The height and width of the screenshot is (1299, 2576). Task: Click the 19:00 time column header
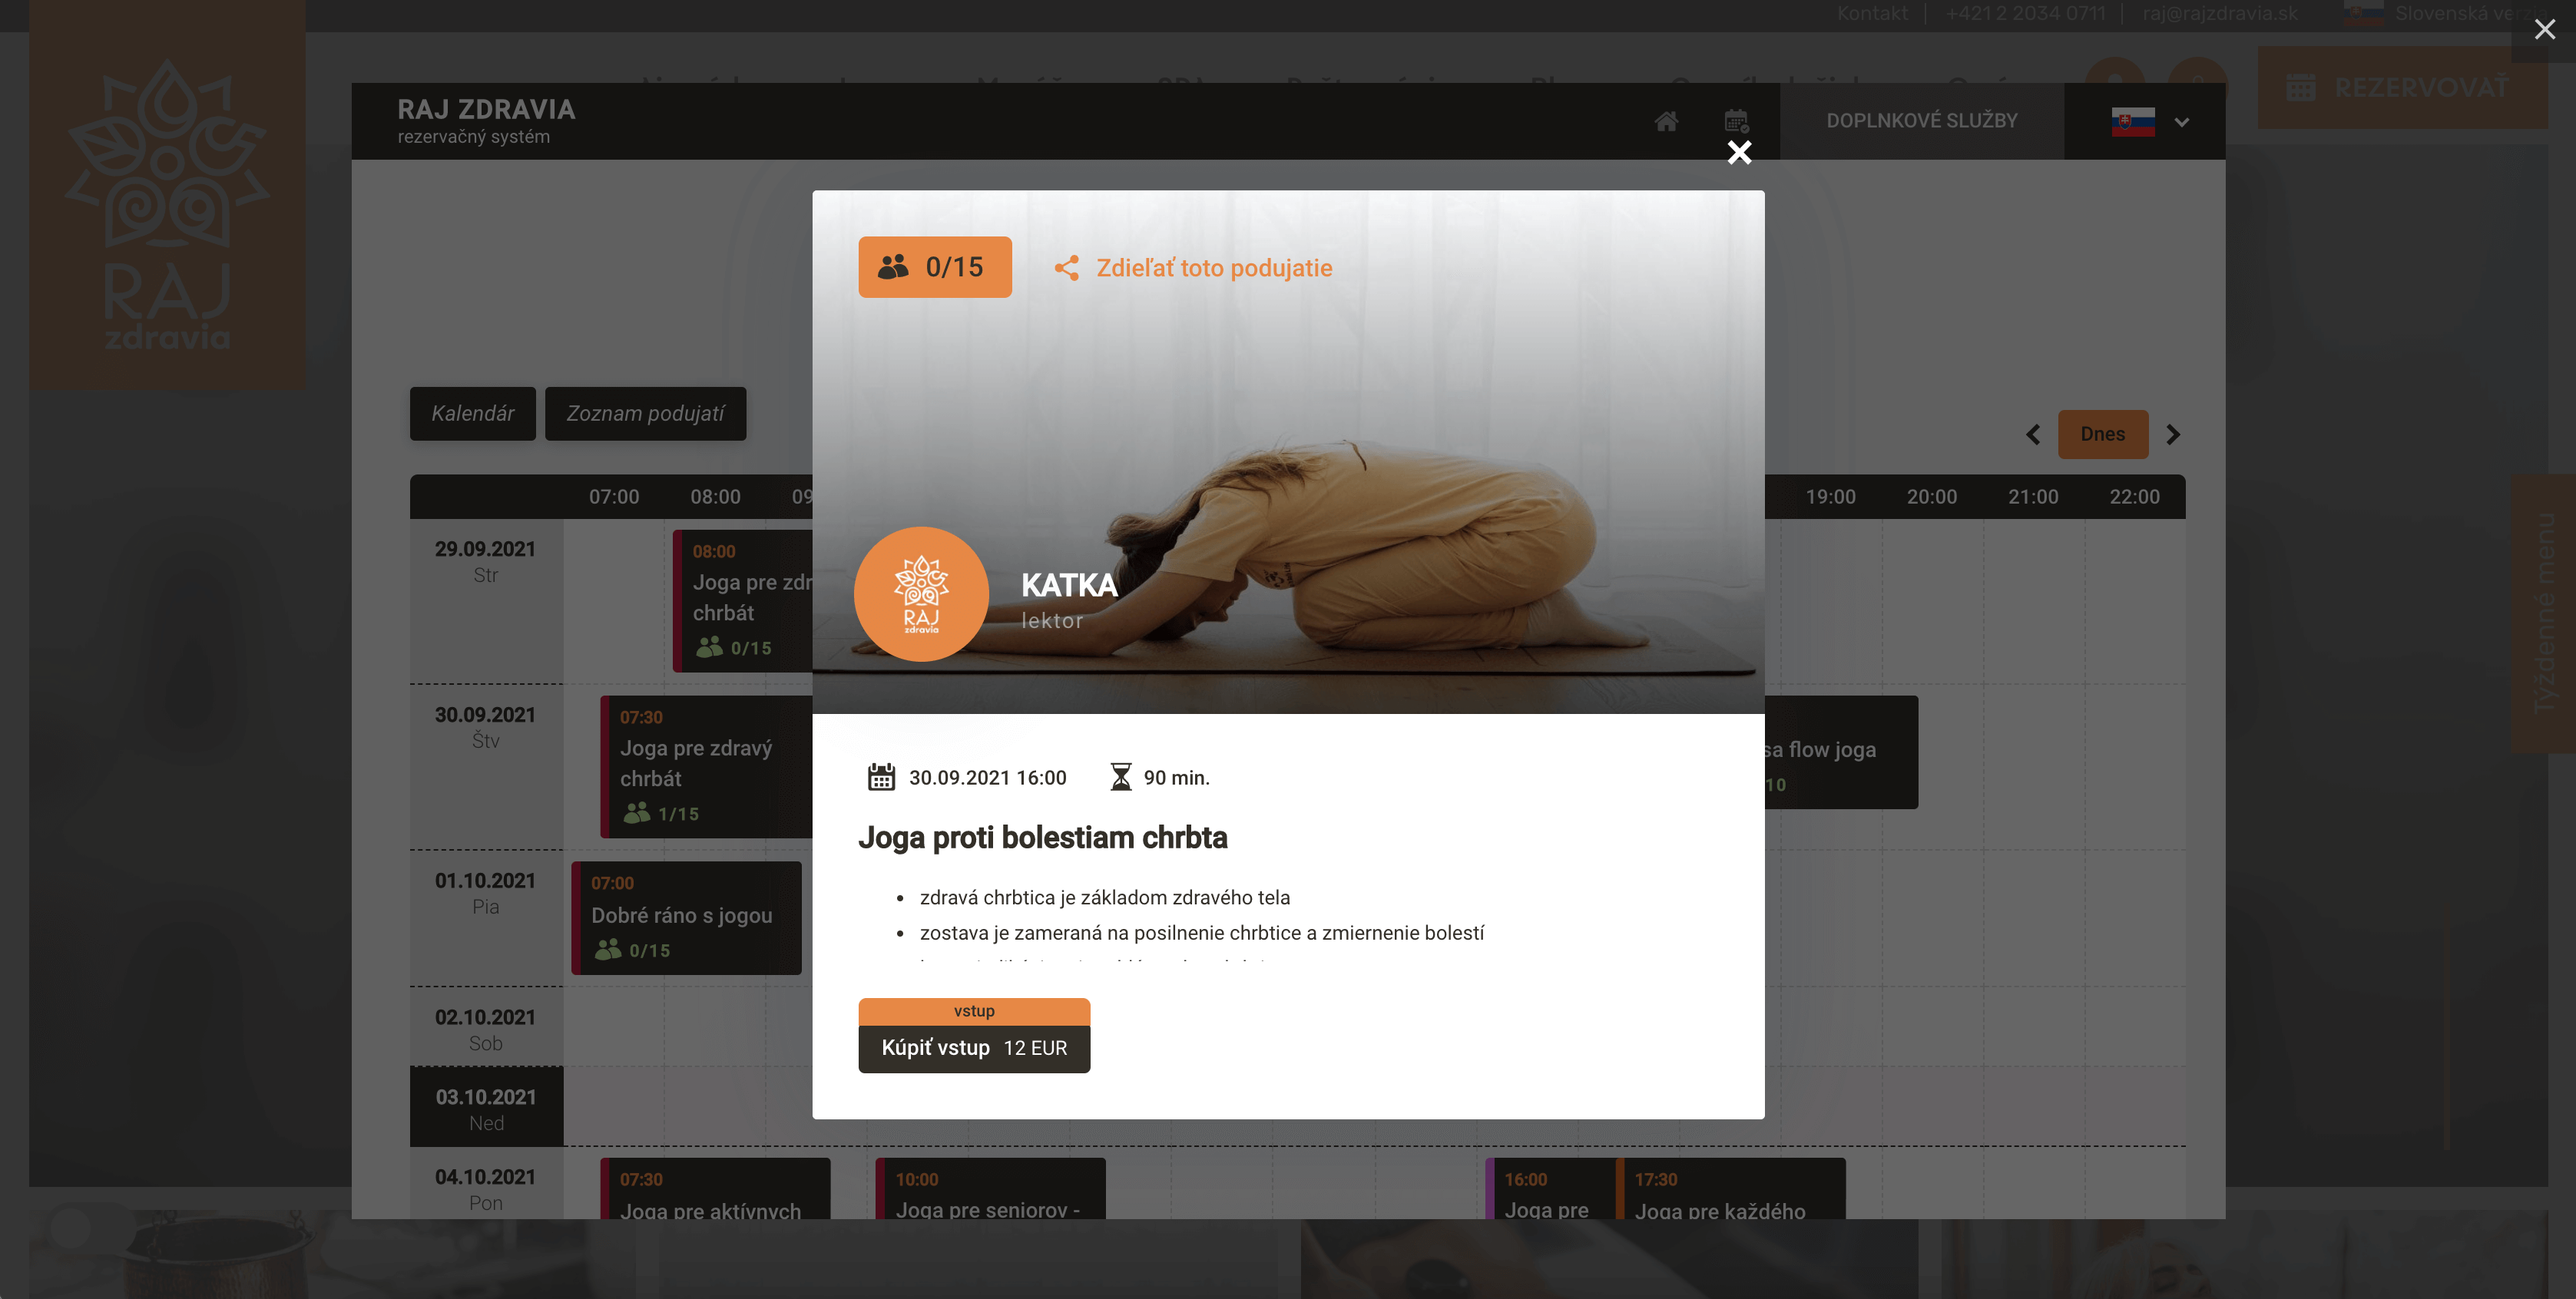pos(1830,497)
